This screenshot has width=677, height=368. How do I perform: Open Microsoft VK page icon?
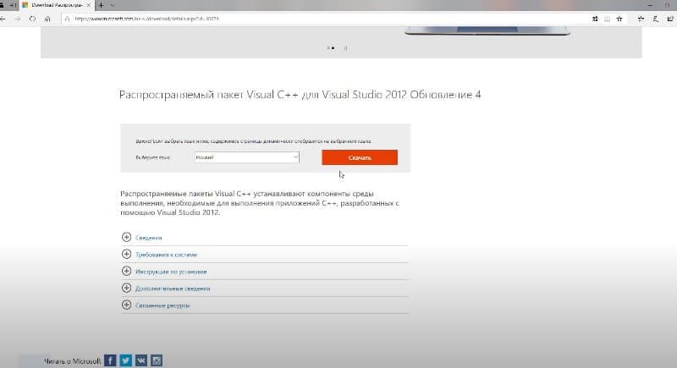pos(141,360)
